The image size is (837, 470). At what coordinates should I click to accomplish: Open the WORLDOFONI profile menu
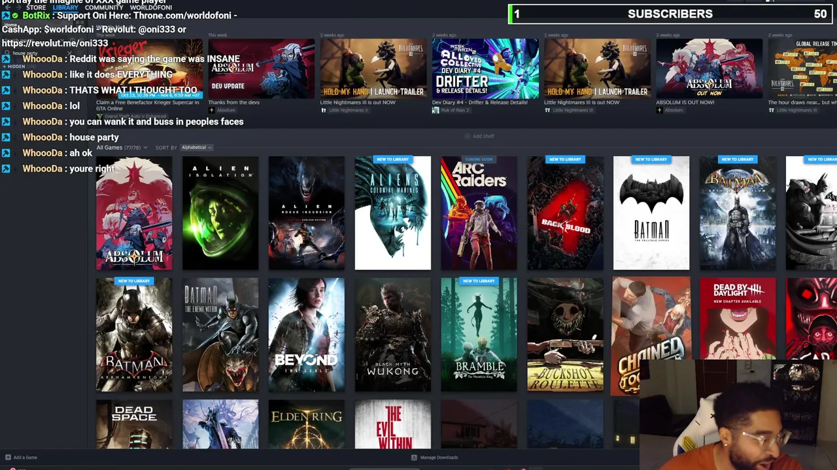point(151,8)
